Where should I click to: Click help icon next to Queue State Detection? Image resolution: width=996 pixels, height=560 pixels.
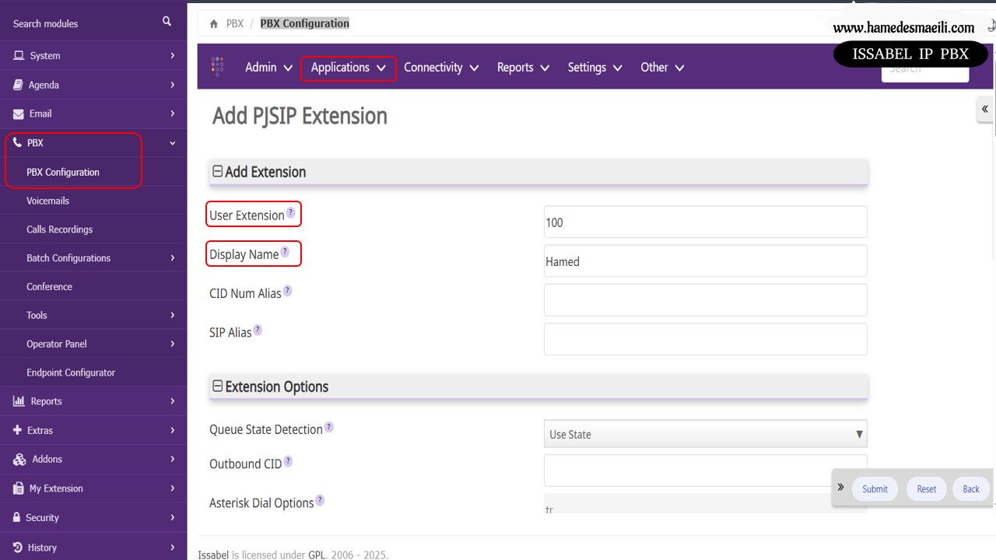(x=329, y=427)
